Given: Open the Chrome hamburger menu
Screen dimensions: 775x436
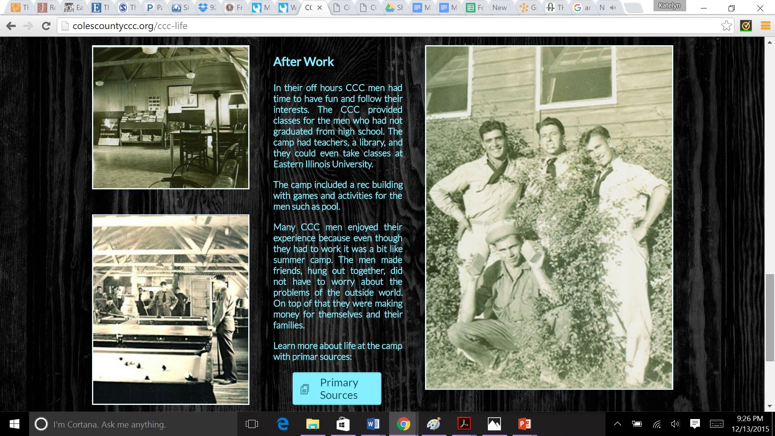Looking at the screenshot, I should tap(765, 26).
